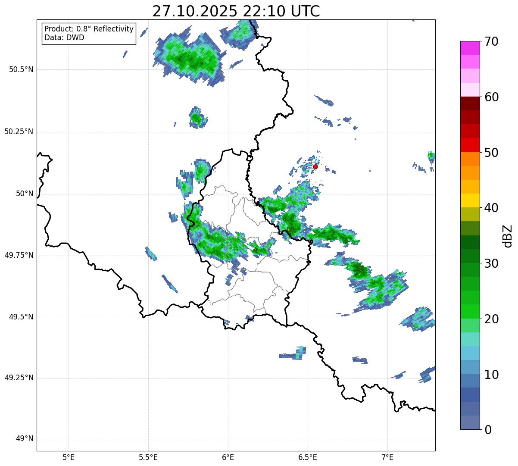This screenshot has width=518, height=466.
Task: Click the 'Product: 0.8° Reflectivity' label
Action: [x=89, y=29]
